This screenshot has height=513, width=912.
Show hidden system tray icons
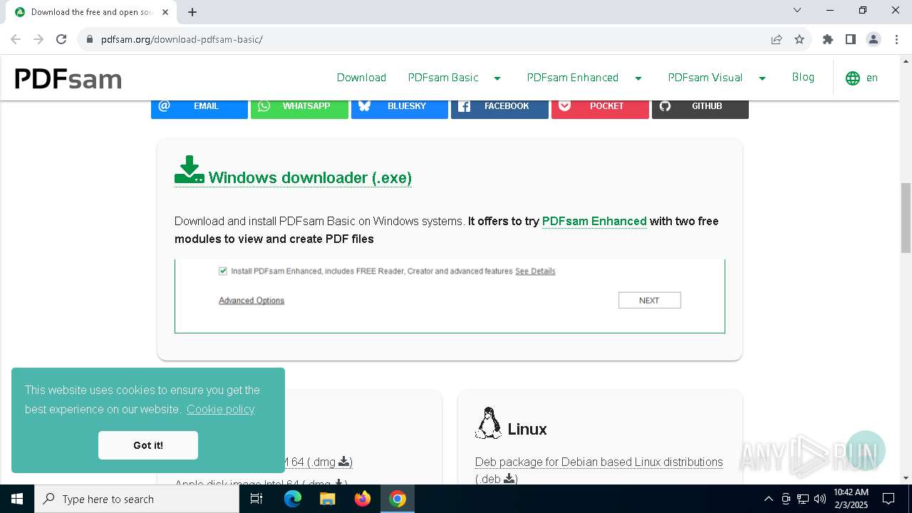tap(768, 499)
